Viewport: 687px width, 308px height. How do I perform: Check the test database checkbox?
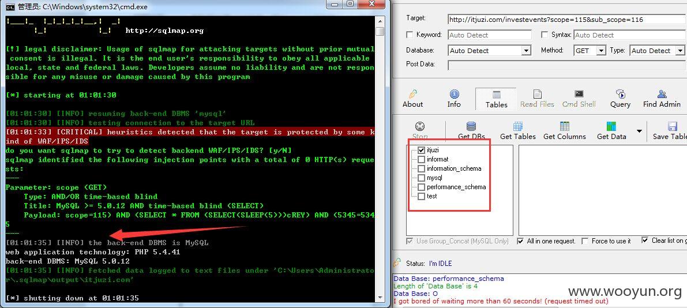click(x=421, y=196)
